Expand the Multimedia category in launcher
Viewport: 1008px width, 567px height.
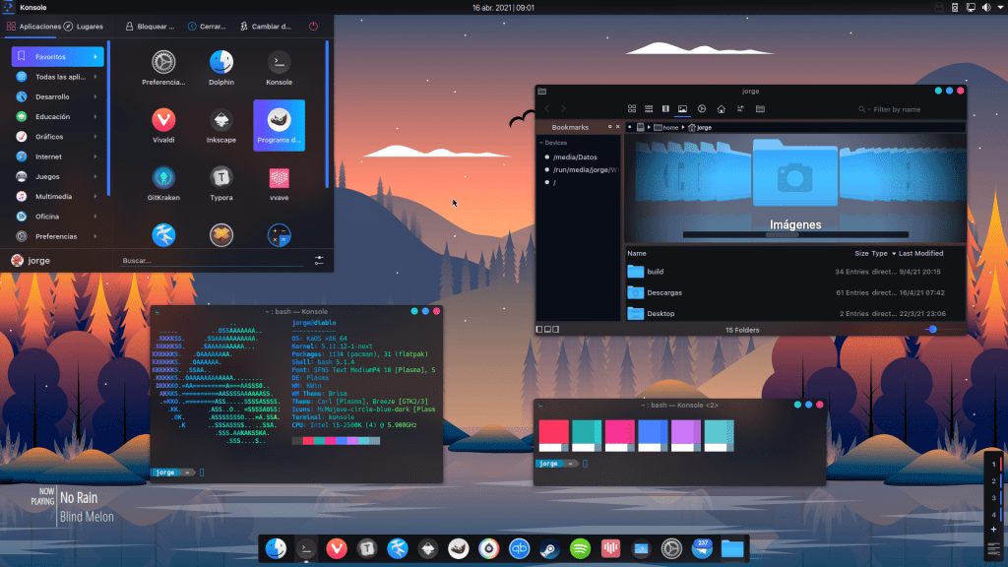coord(57,196)
